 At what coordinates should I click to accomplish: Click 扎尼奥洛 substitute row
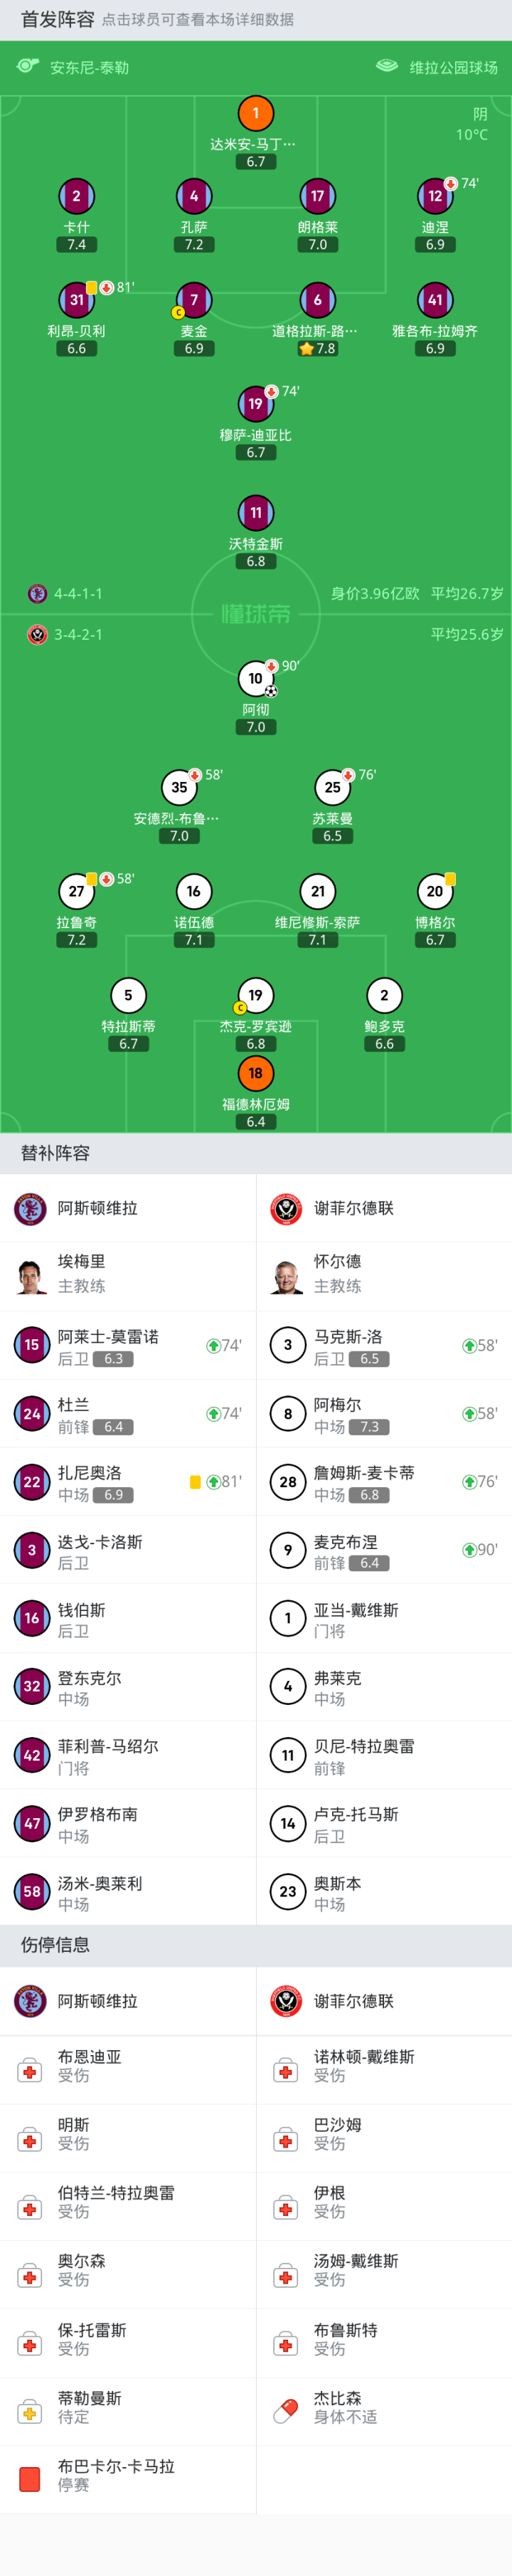pos(128,1481)
